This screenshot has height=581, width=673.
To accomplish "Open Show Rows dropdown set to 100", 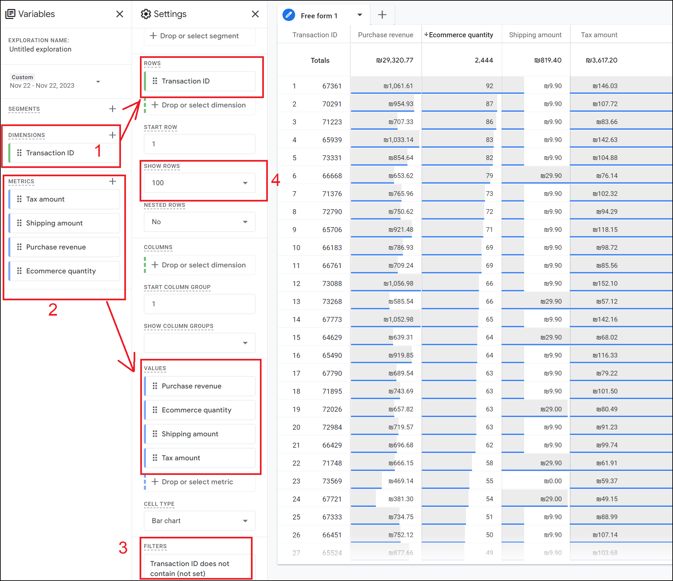I will (x=200, y=183).
